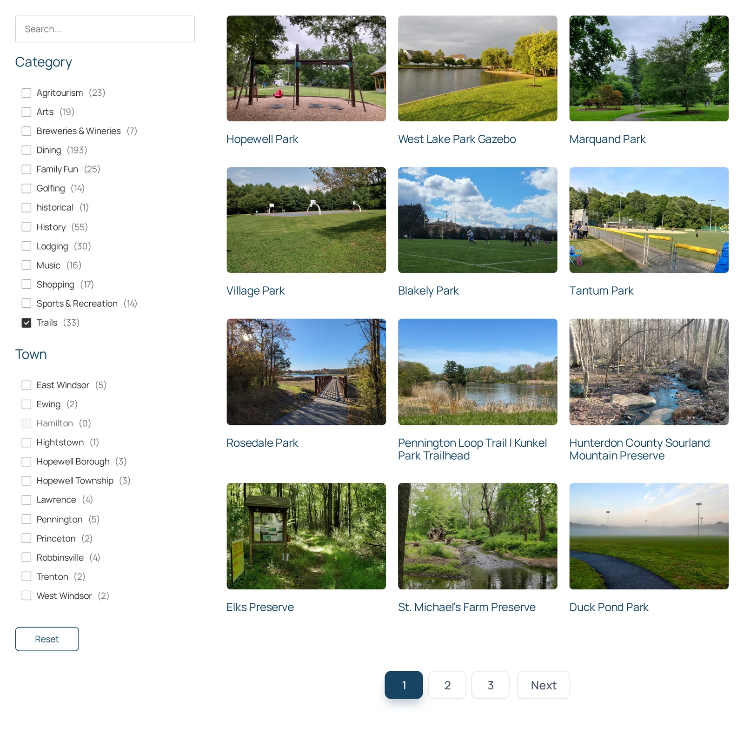Click the Rosedale Park boardwalk photo

(x=306, y=372)
